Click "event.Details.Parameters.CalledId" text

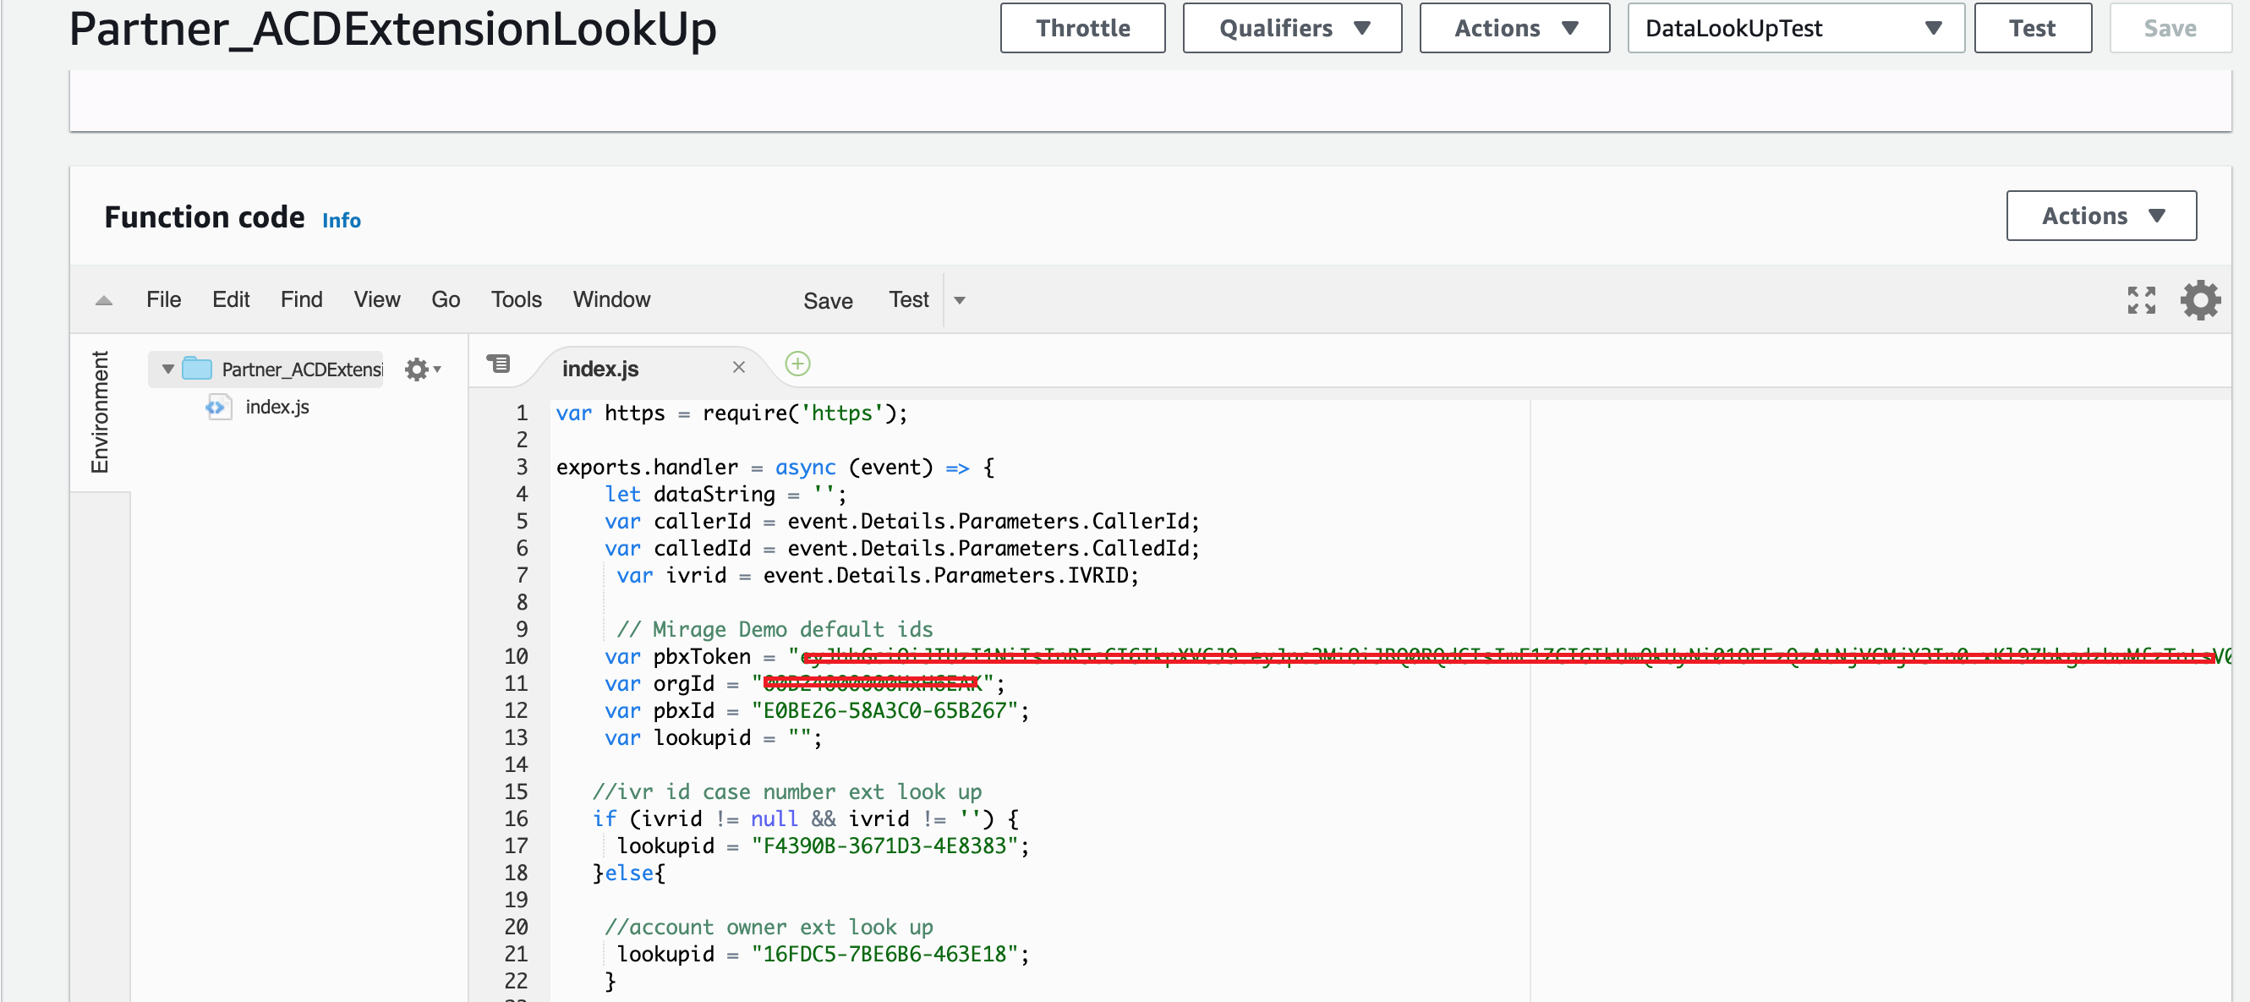[x=988, y=549]
